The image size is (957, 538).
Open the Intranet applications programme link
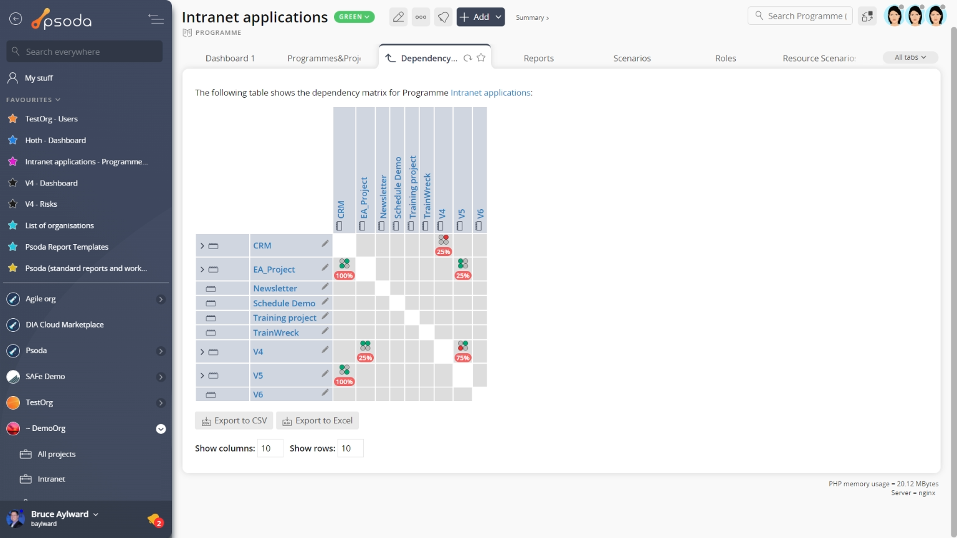490,93
